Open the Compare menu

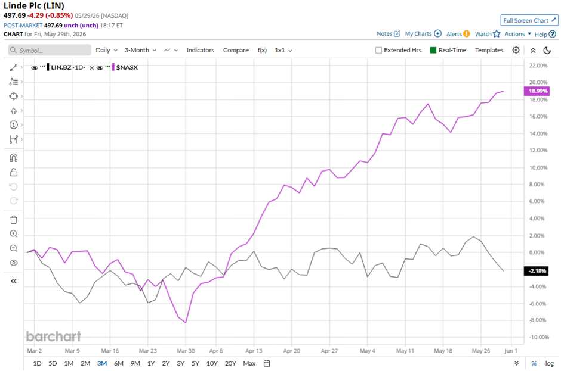236,51
